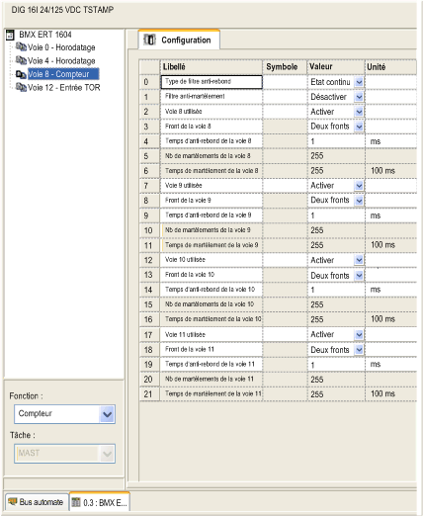Open Filtre anti-martèlement value dropdown
The image size is (423, 516).
click(359, 97)
